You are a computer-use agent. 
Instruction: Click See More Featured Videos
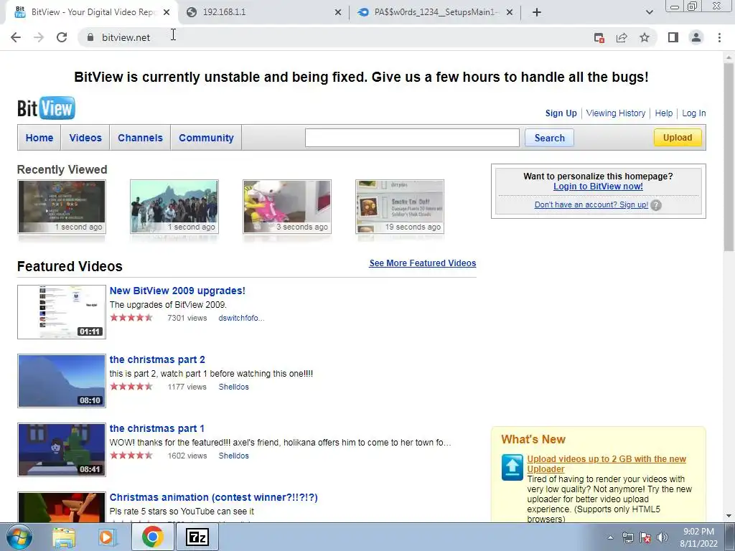(x=422, y=263)
